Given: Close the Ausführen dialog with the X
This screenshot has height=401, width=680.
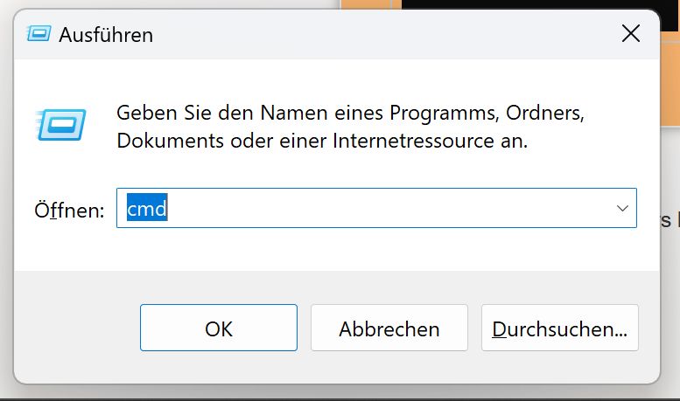Looking at the screenshot, I should (630, 34).
